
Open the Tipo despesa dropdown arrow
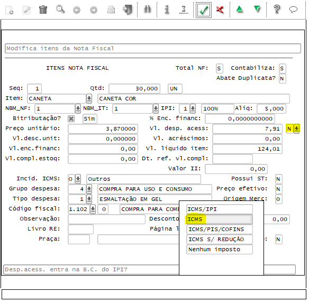[89, 199]
